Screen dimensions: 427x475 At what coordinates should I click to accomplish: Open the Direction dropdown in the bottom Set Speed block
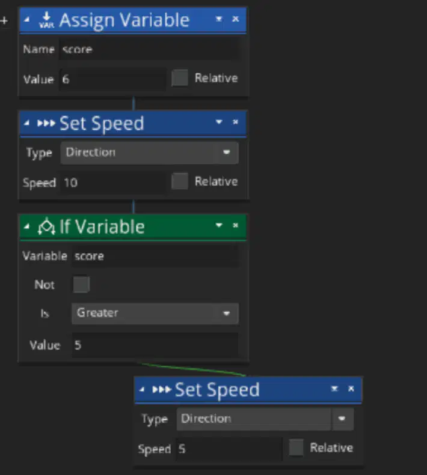point(265,419)
